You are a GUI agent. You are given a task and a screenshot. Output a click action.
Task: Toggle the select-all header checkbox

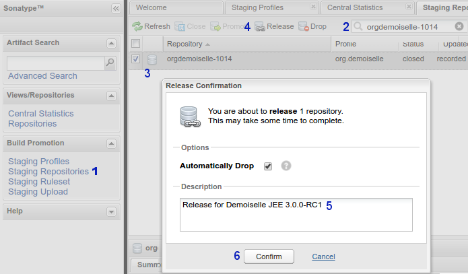coord(136,43)
